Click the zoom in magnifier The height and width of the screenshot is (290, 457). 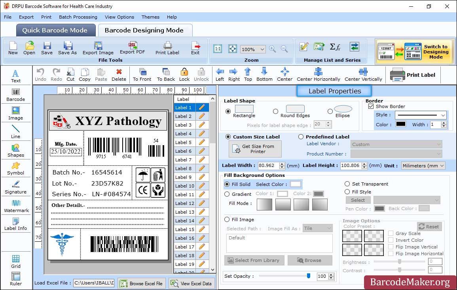[x=272, y=49]
